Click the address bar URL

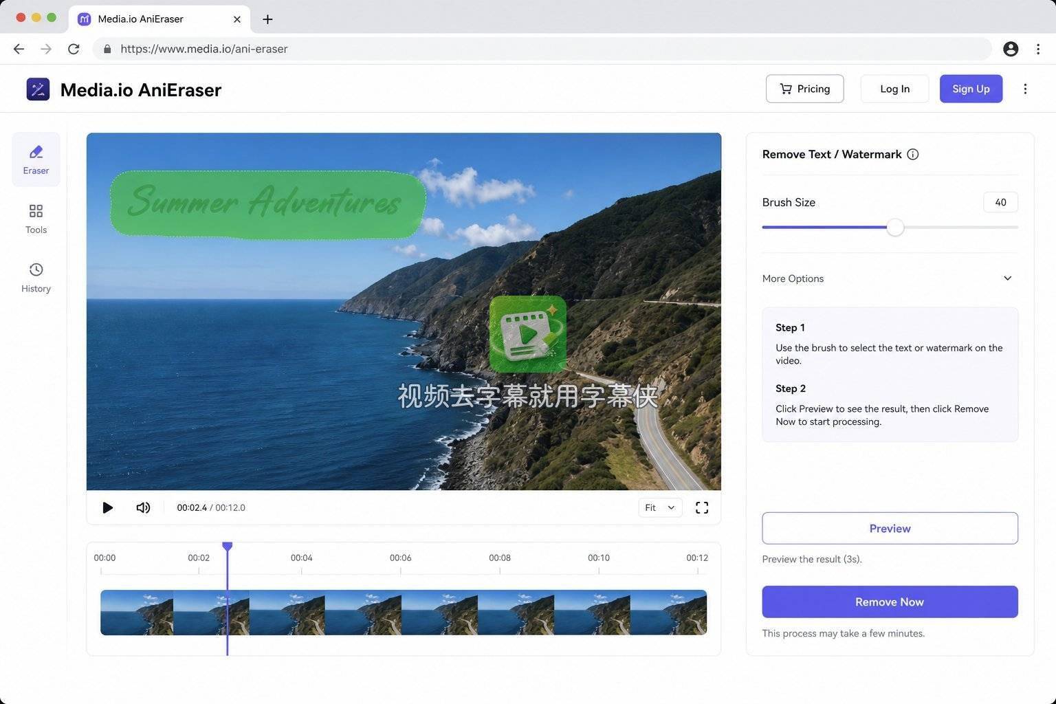(204, 49)
